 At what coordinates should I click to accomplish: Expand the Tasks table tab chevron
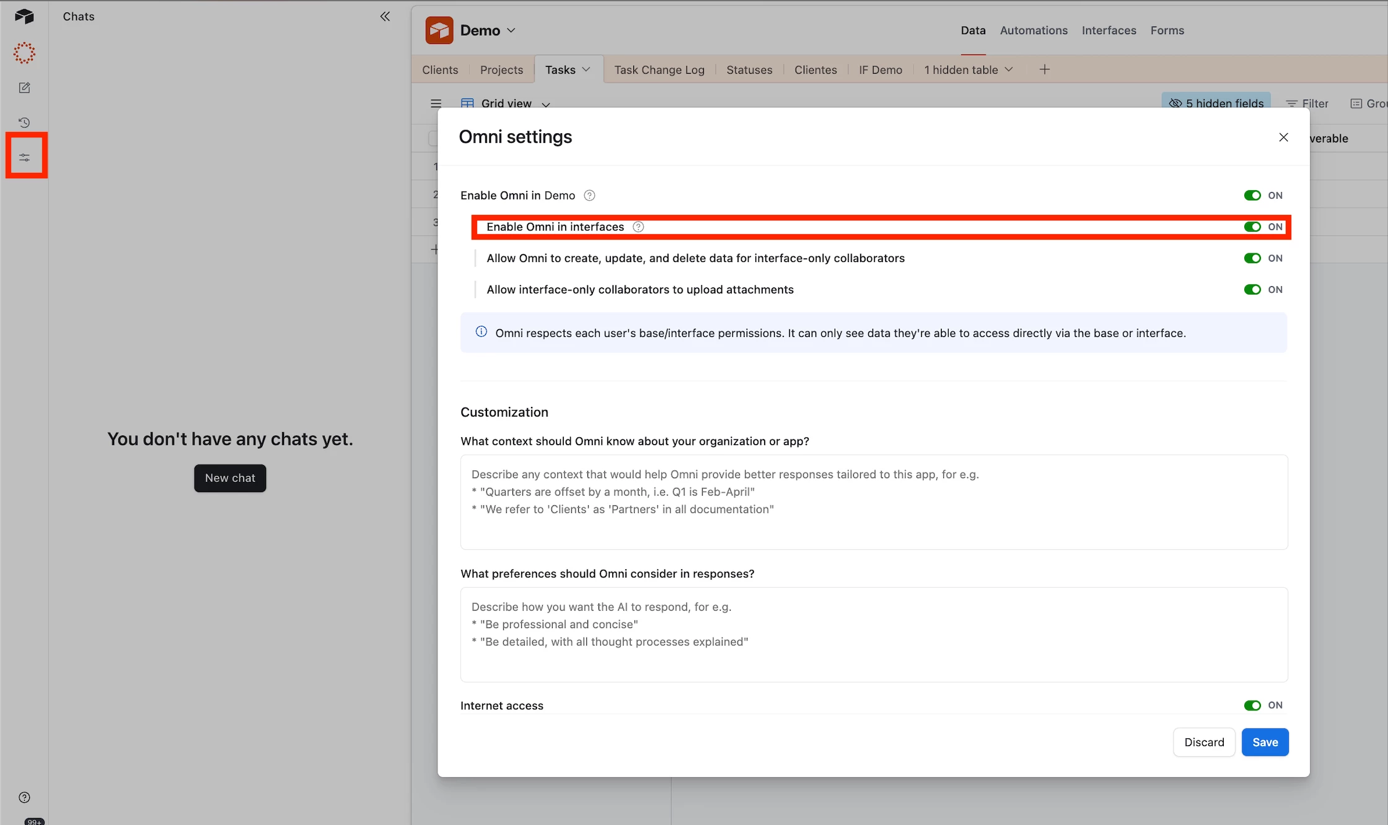coord(586,70)
